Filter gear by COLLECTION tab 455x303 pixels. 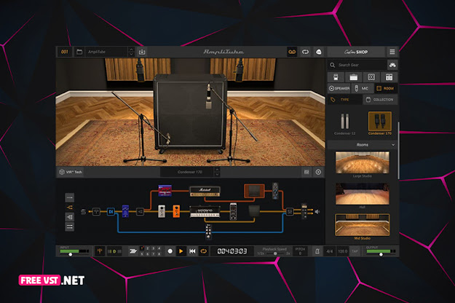click(380, 100)
